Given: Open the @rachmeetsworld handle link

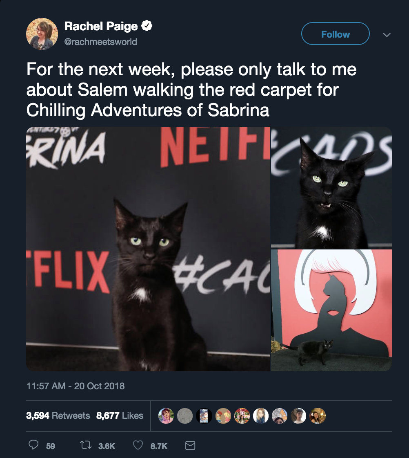Looking at the screenshot, I should (100, 42).
